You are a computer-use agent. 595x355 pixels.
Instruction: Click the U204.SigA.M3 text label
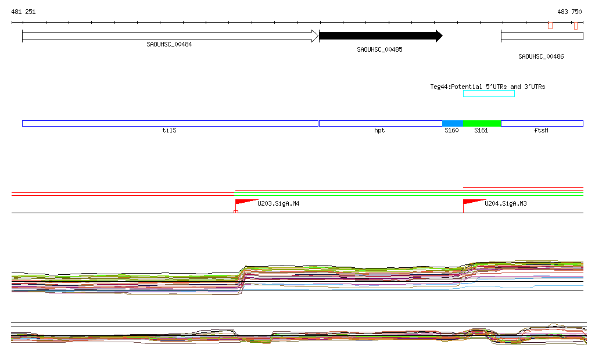[x=506, y=204]
